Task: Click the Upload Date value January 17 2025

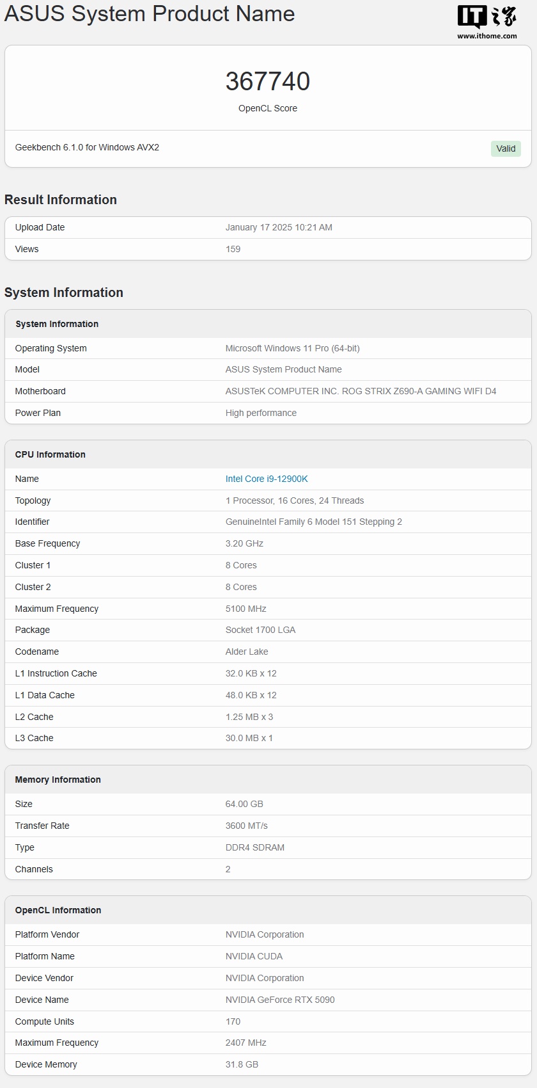Action: (279, 227)
